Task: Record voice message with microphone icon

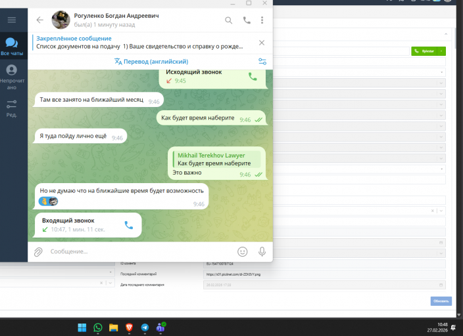Action: click(262, 252)
